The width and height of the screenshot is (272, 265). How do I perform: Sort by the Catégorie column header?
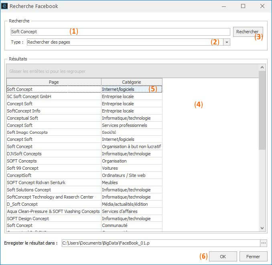132,82
